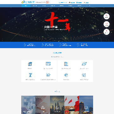The image size is (114, 114).
Task: Open the circled E-symbol service icon
Action: [x=66, y=75]
